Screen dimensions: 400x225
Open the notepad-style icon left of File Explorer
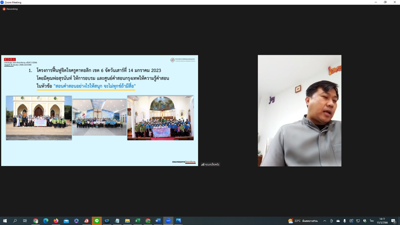tap(117, 221)
